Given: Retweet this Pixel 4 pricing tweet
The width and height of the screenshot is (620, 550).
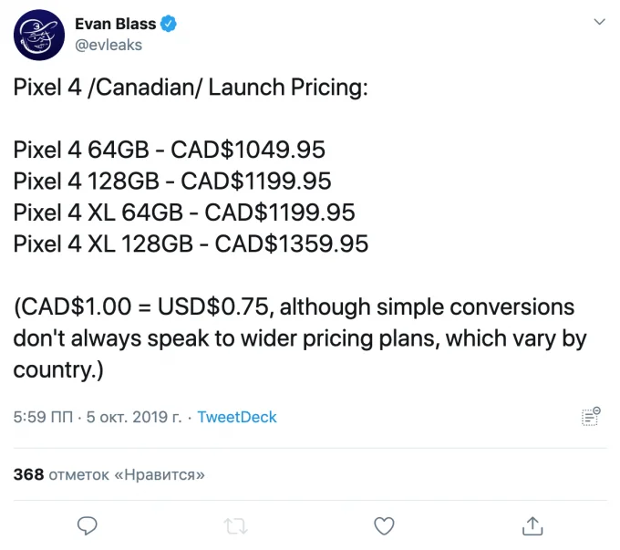Looking at the screenshot, I should 235,526.
